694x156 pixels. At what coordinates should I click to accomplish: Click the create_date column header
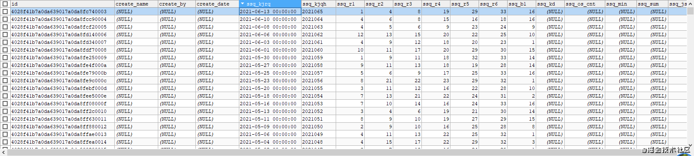point(218,4)
